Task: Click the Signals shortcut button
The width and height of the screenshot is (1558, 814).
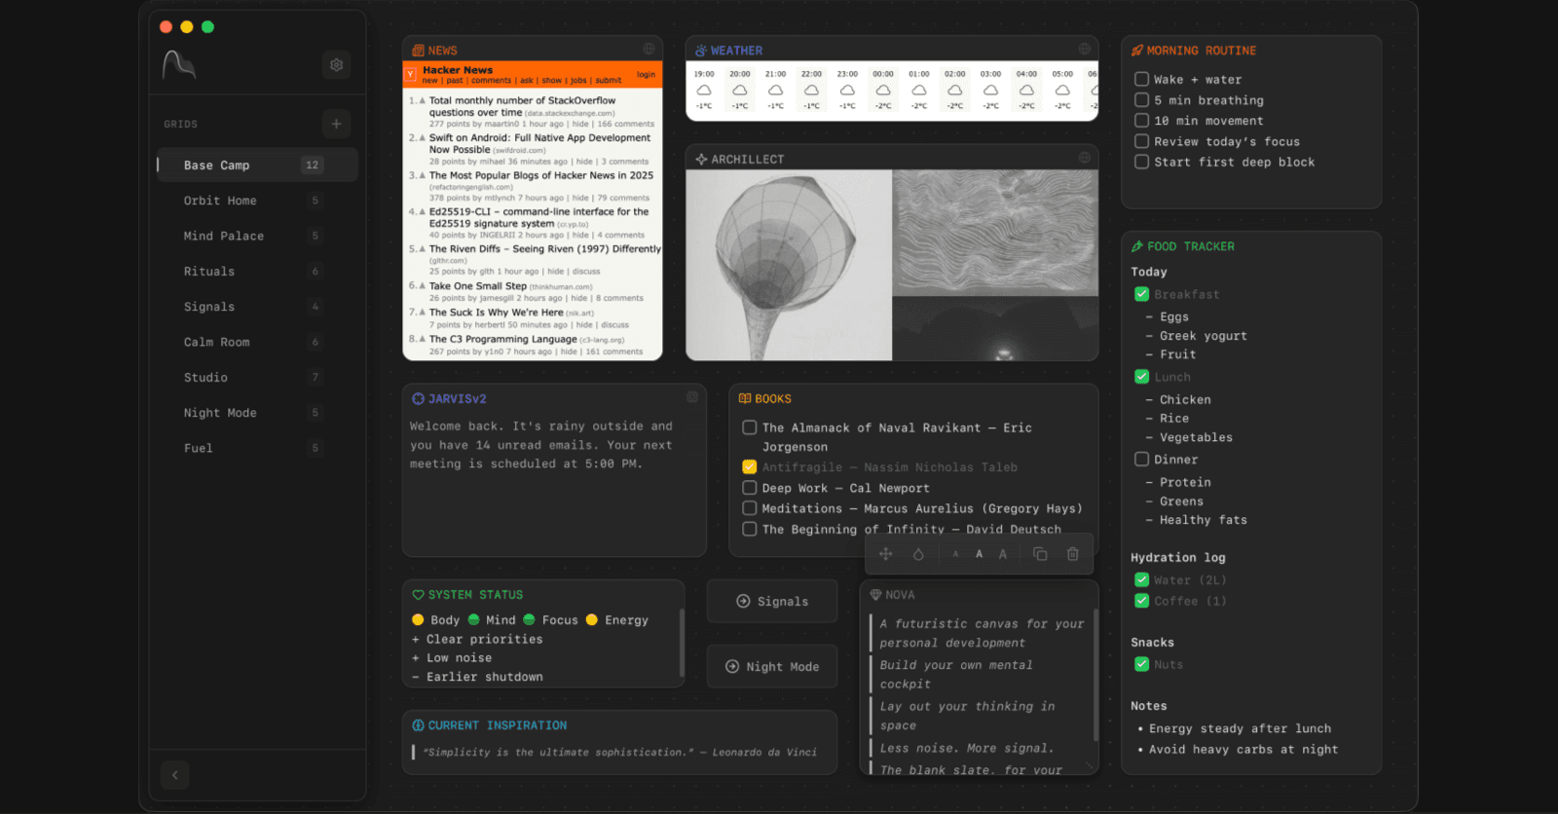Action: (x=772, y=602)
